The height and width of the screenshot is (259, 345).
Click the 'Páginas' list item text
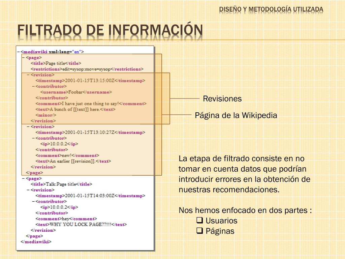point(220,231)
